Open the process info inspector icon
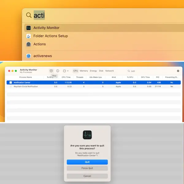Viewport: 184px width, 184px height. pyautogui.click(x=58, y=71)
